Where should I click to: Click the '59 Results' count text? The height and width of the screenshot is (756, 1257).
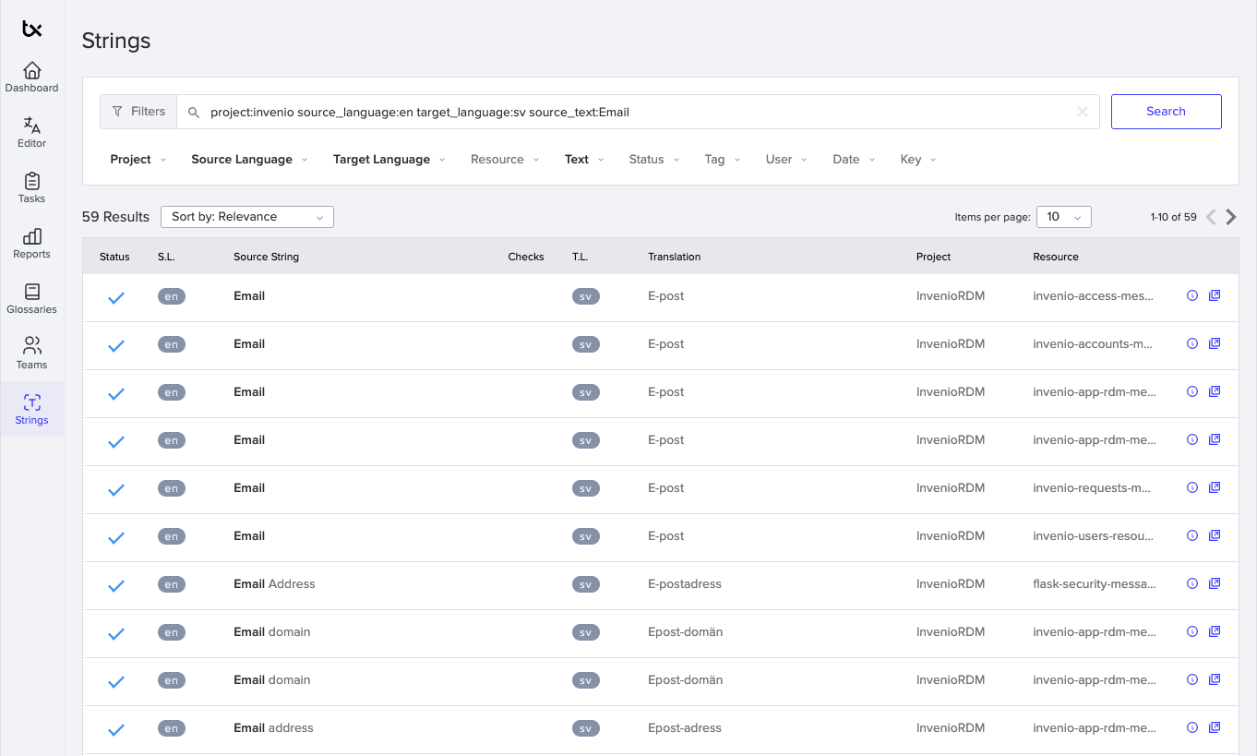(115, 217)
